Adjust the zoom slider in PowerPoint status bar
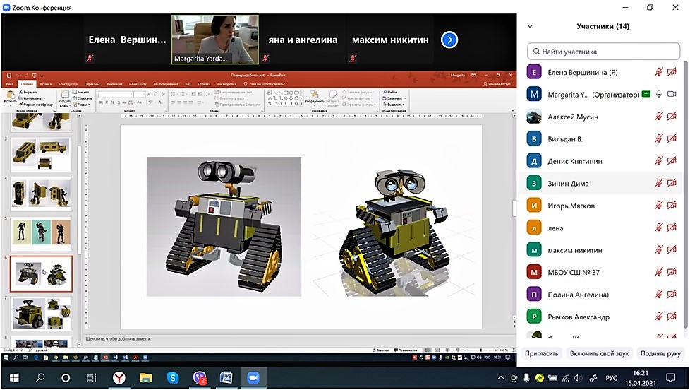690x390 pixels. coord(480,350)
